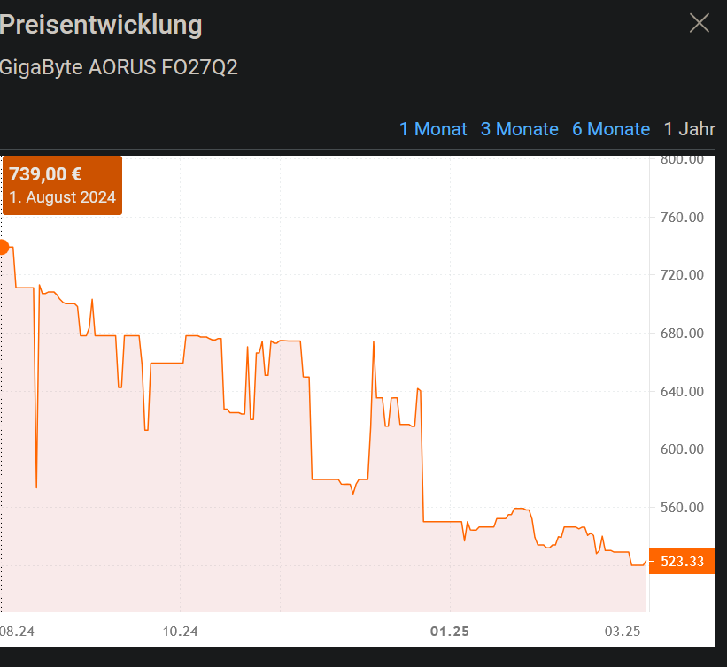Click the orange data point marker on the chart
This screenshot has height=667, width=727.
[3, 247]
